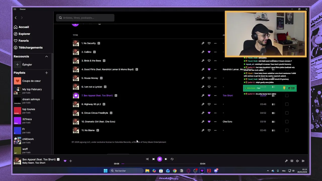This screenshot has width=322, height=181.
Task: Unlike current song in player bar
Action: pos(65,161)
